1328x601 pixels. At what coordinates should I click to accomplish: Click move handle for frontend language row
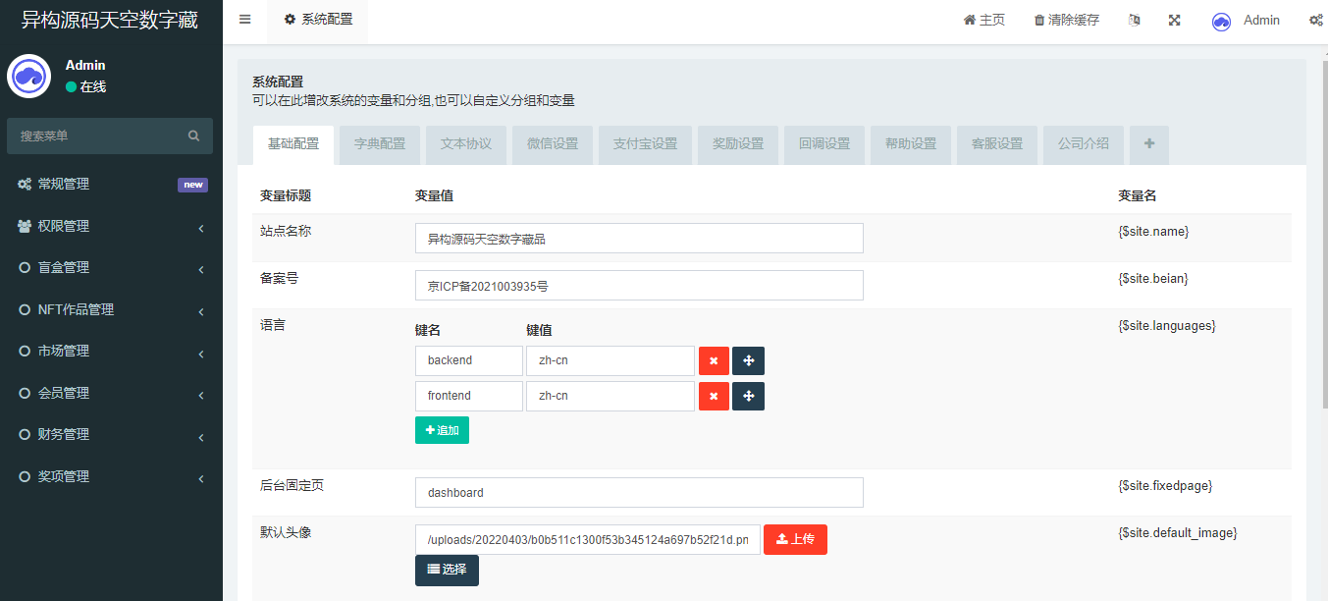(x=748, y=397)
